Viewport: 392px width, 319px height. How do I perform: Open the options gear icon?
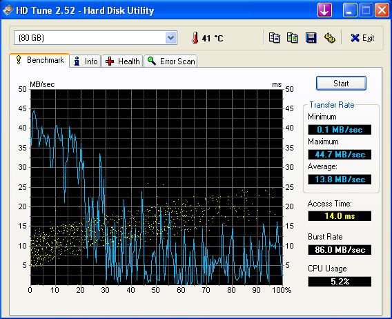tap(329, 38)
